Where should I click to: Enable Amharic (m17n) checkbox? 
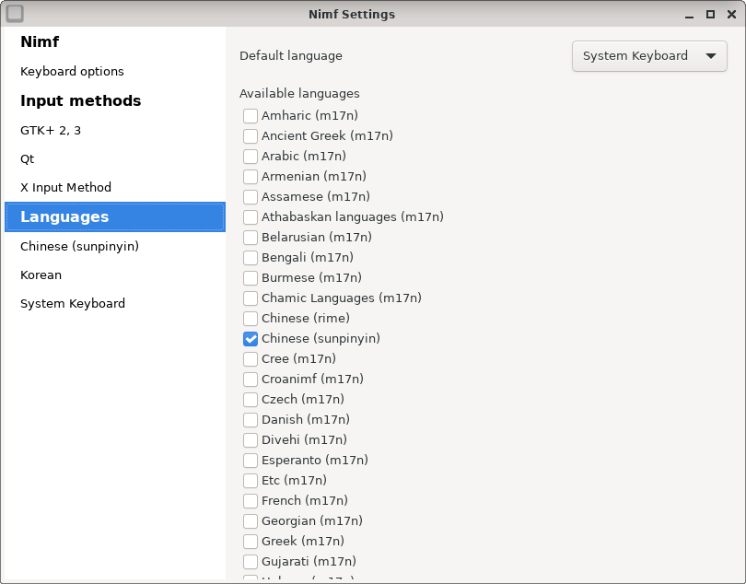tap(251, 116)
